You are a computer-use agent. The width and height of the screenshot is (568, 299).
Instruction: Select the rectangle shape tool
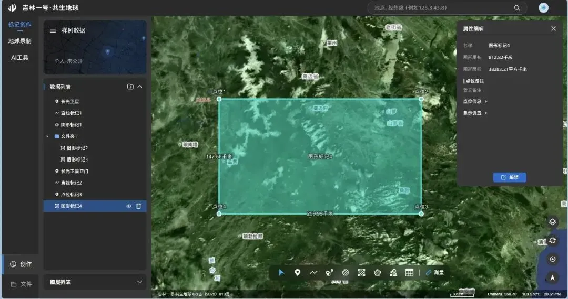point(361,273)
